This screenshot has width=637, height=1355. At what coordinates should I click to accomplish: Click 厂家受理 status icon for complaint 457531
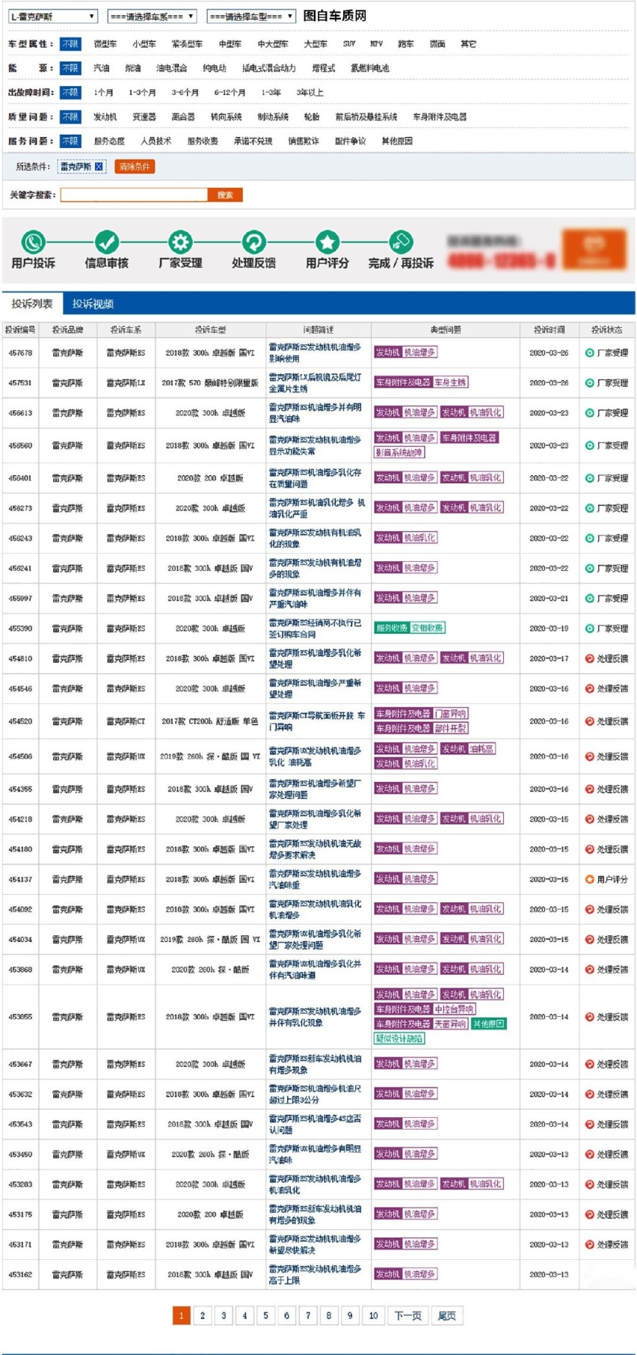pyautogui.click(x=590, y=382)
